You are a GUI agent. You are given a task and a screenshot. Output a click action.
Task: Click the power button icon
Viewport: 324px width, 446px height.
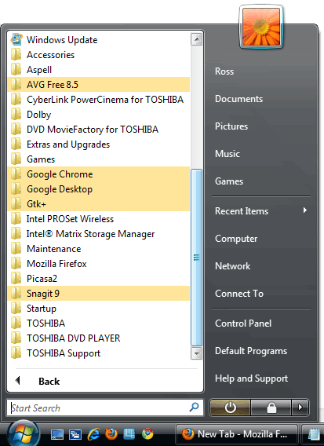[230, 408]
